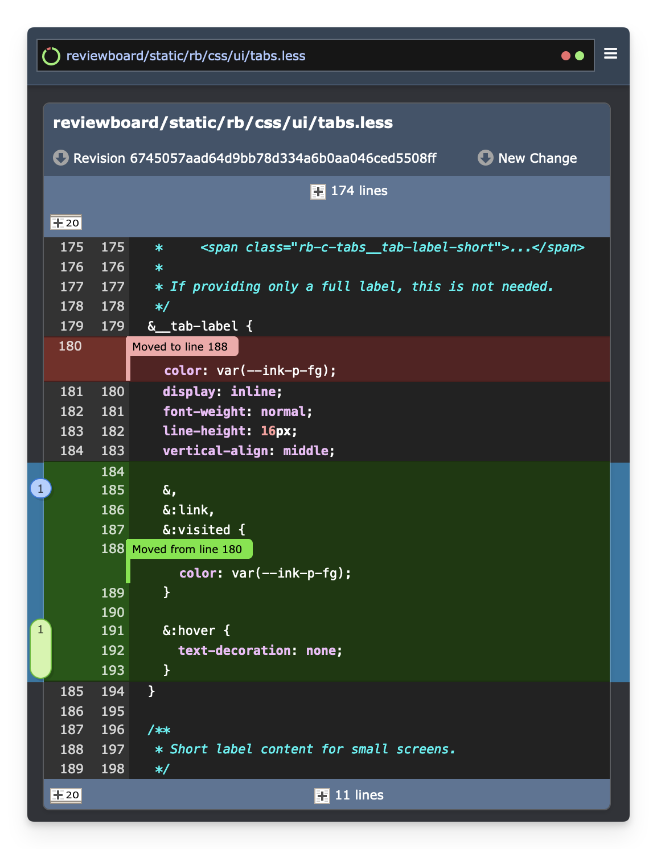Click the '&:hover {' code line
This screenshot has width=657, height=849.
click(x=196, y=630)
